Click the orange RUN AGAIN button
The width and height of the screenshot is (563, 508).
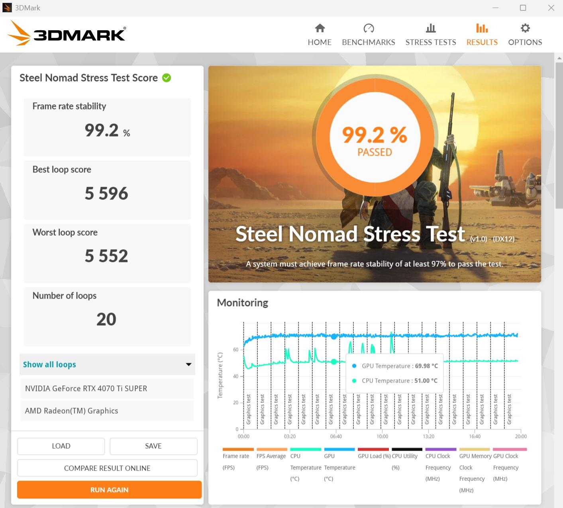tap(109, 490)
